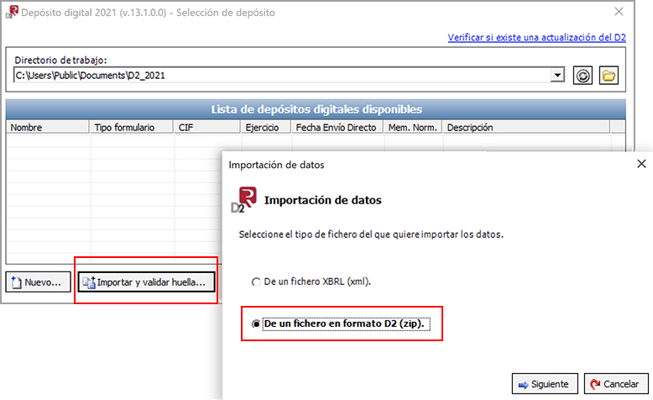This screenshot has width=653, height=400.
Task: Sort by the Ejercicio column header
Action: (x=266, y=127)
